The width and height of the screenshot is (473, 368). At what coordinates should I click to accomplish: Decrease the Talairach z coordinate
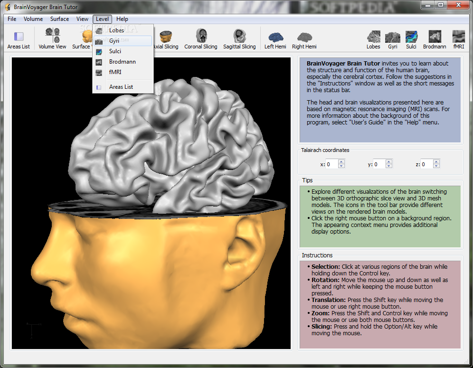click(436, 166)
